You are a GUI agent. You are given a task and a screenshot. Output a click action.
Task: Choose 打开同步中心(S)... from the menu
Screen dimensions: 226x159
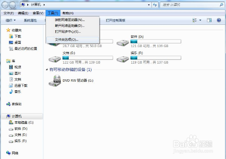[73, 32]
